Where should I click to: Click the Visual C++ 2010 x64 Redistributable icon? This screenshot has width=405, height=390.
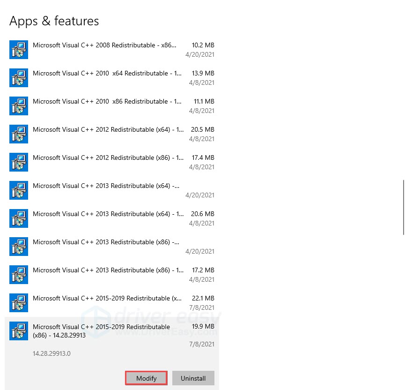pos(19,78)
